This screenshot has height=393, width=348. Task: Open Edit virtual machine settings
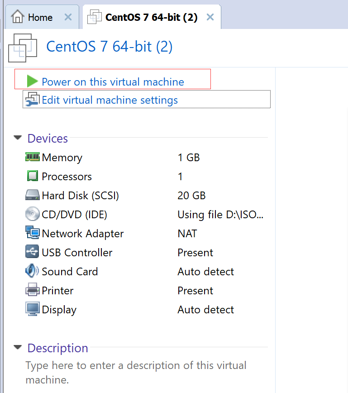click(110, 100)
